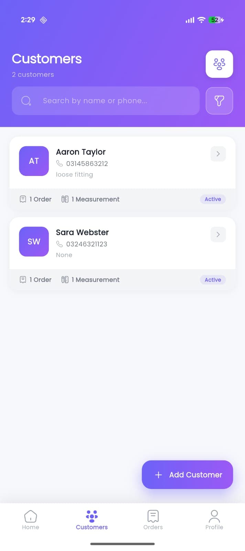
Task: Click the search magnifier icon
Action: tap(26, 101)
